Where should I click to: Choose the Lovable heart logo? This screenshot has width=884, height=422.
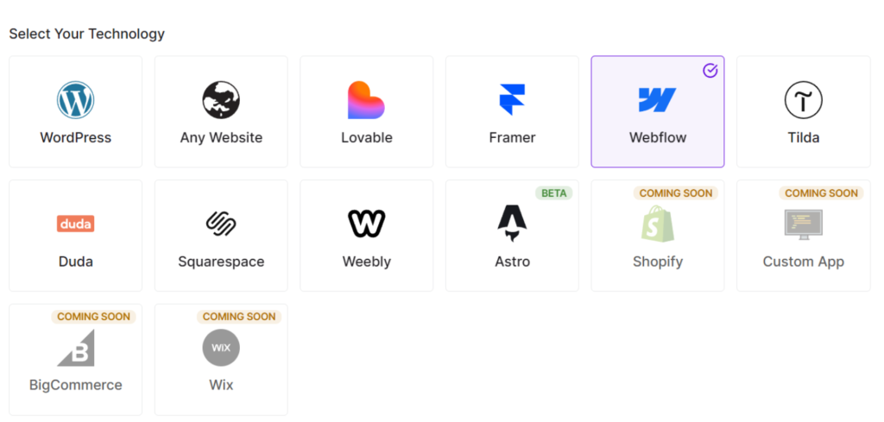click(366, 100)
